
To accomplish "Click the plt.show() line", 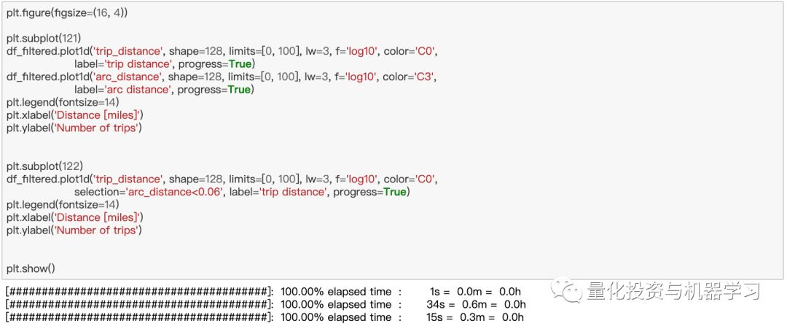I will tap(31, 268).
